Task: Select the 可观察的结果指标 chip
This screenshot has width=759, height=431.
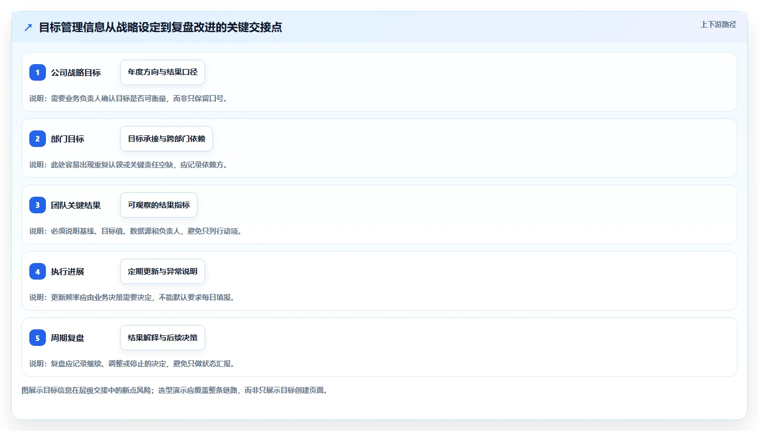Action: click(x=159, y=205)
